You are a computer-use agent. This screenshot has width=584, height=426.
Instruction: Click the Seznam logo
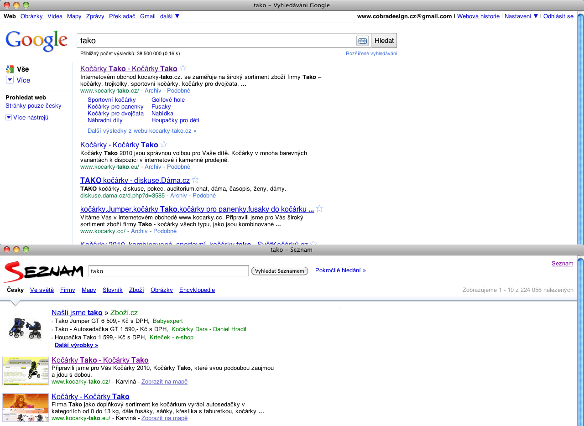point(44,271)
